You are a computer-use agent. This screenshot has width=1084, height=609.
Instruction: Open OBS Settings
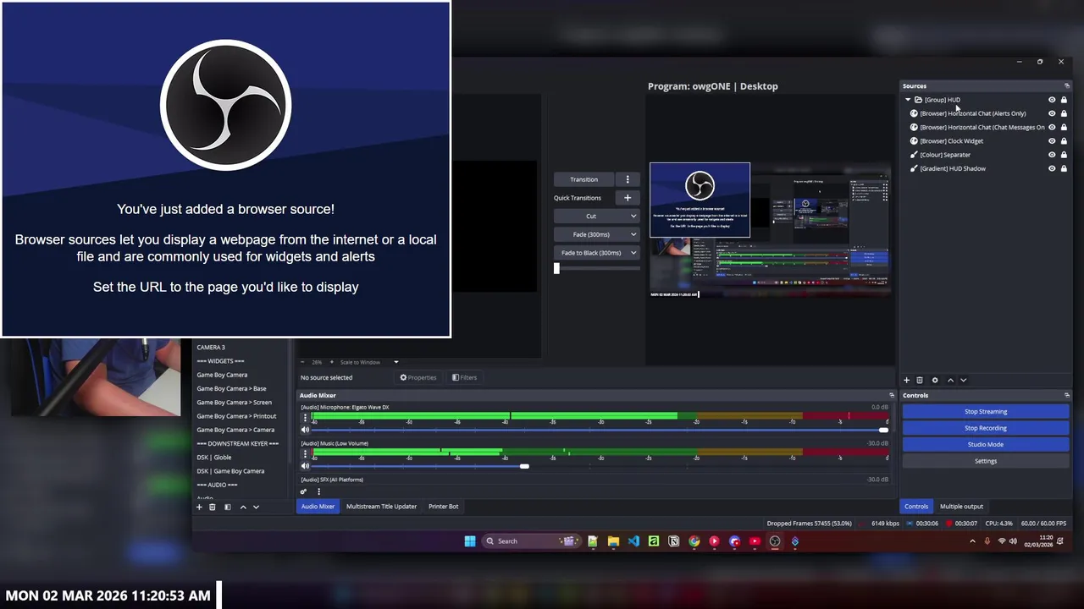click(986, 461)
